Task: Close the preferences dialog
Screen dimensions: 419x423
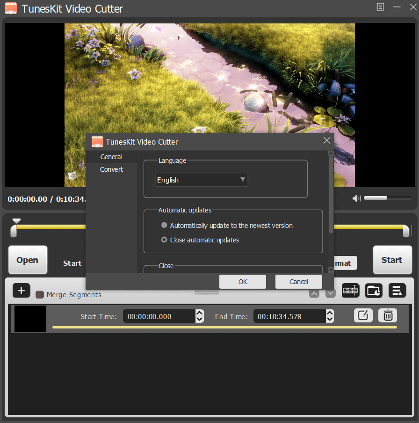Action: (326, 140)
